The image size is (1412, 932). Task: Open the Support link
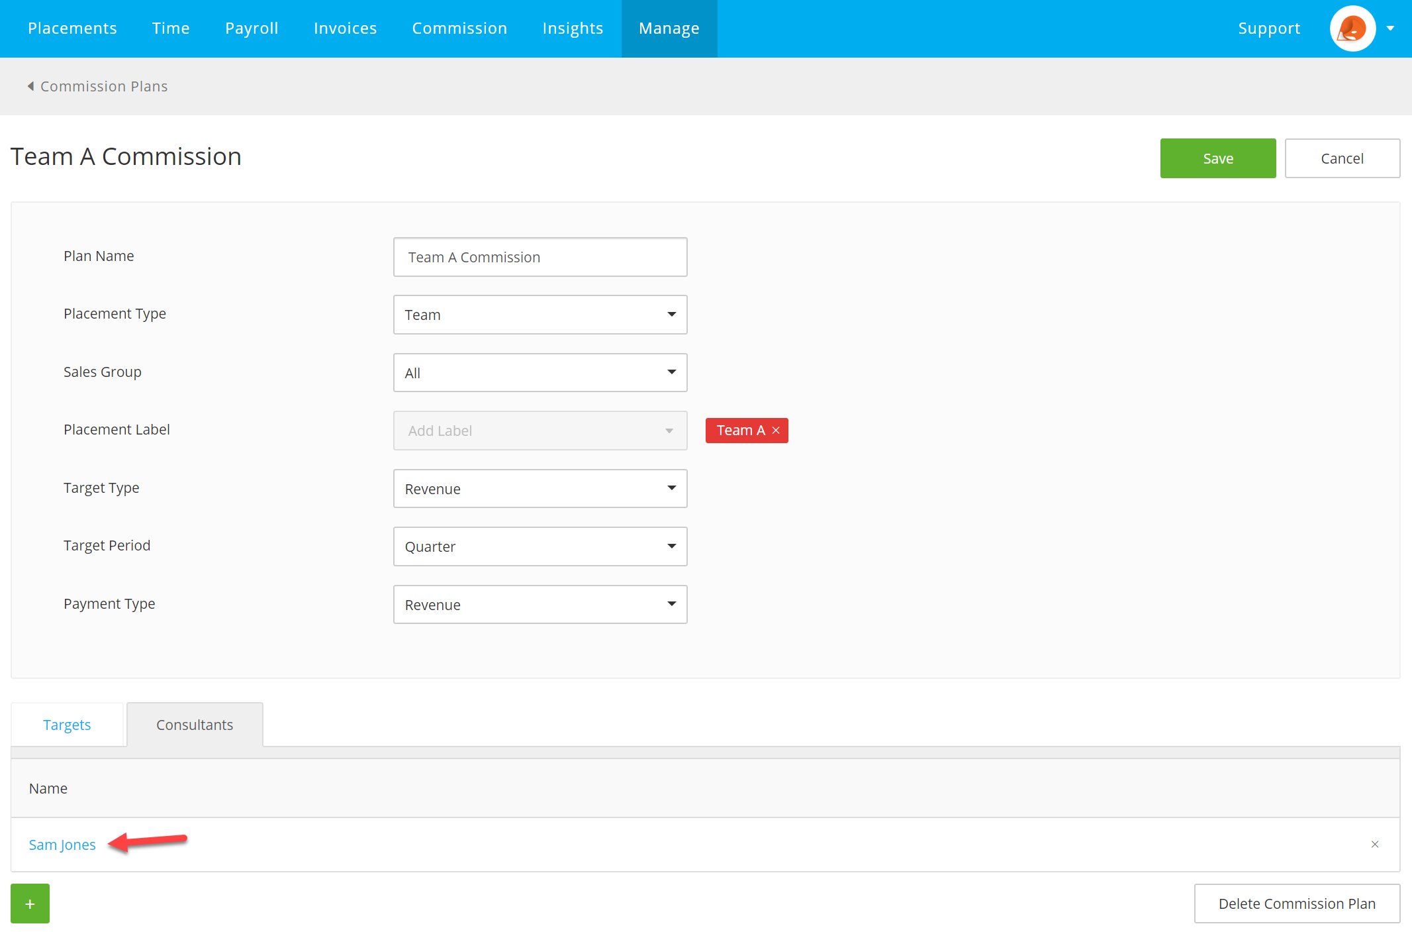[1269, 28]
